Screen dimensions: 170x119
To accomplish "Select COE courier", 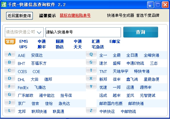I will [x=36, y=72].
